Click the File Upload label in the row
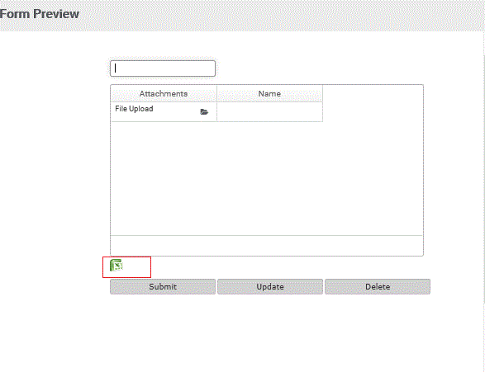This screenshot has height=372, width=485. [134, 109]
